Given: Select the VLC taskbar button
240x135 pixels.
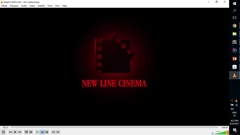Looking at the screenshot, I should tap(234, 75).
